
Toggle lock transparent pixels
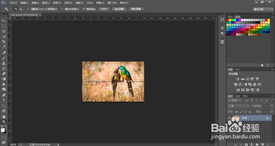pyautogui.click(x=237, y=112)
